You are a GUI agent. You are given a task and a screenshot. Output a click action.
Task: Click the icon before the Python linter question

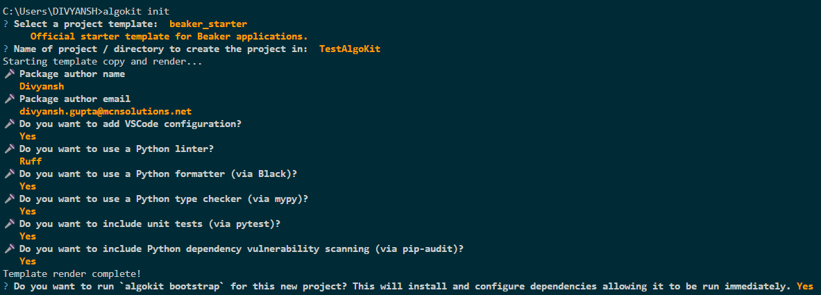click(9, 149)
